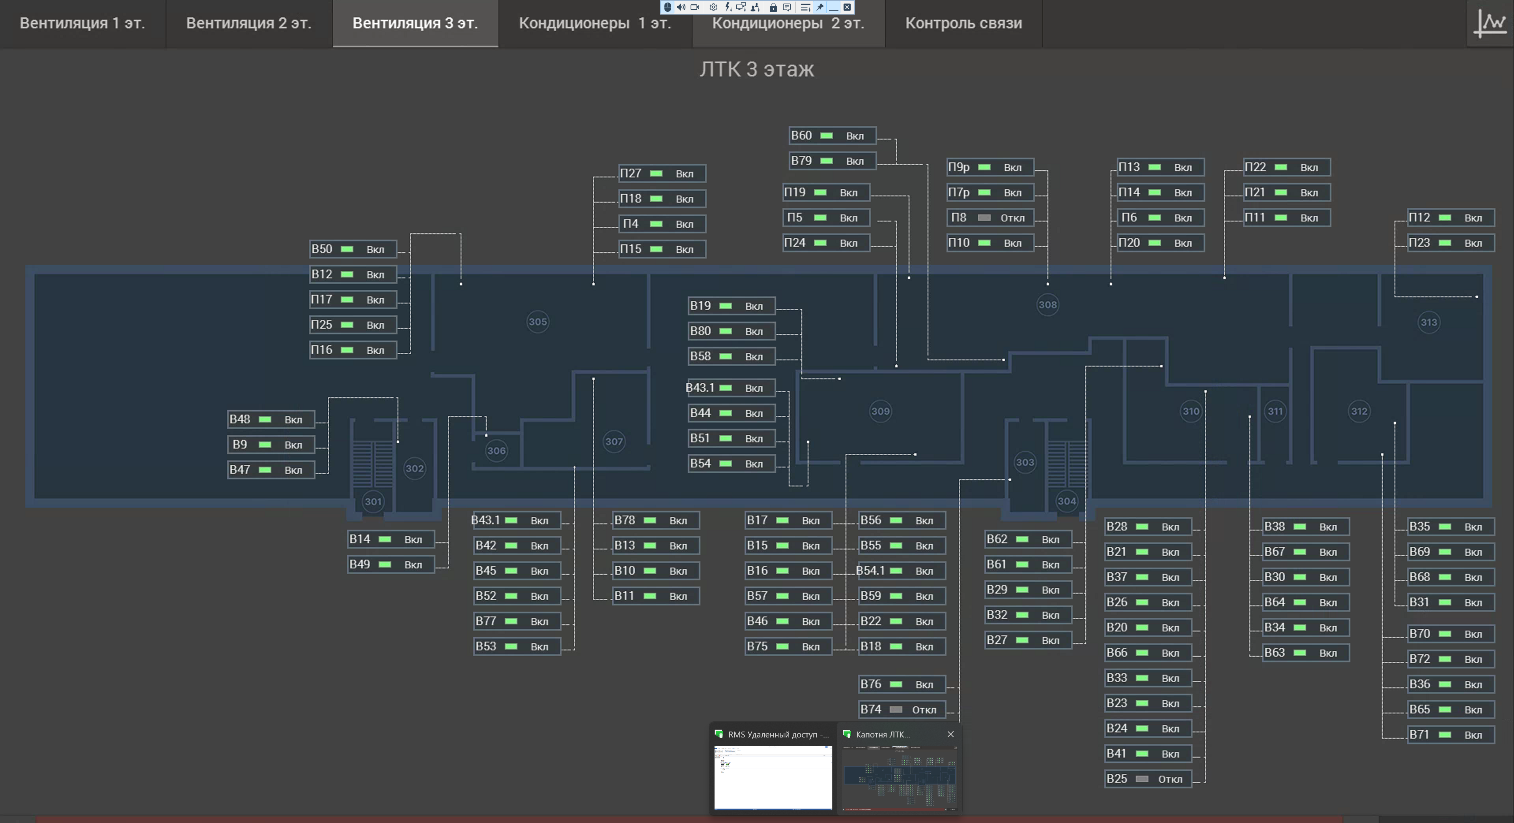Toggle mouse control in remote toolbar
1514x823 pixels.
tap(667, 7)
